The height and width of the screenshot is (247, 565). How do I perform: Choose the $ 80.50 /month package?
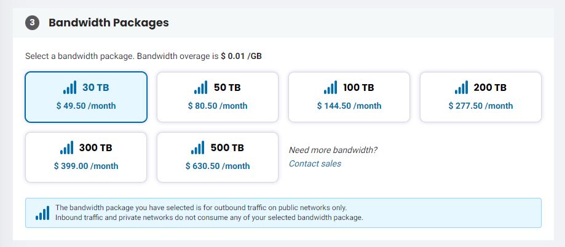(218, 106)
